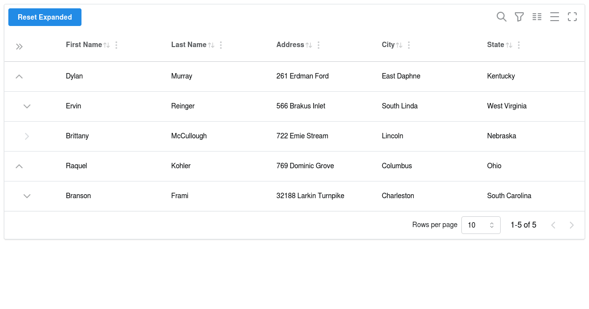Viewport: 589px width, 309px height.
Task: Click the East Daphne city cell
Action: point(401,76)
